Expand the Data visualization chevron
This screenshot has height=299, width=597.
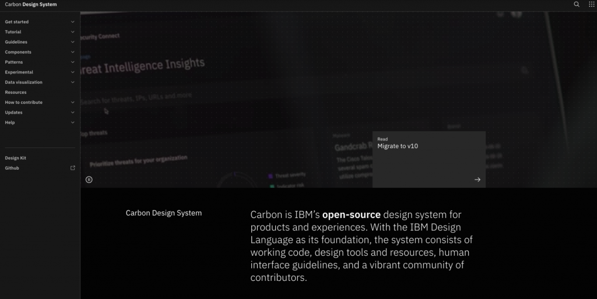tap(73, 82)
